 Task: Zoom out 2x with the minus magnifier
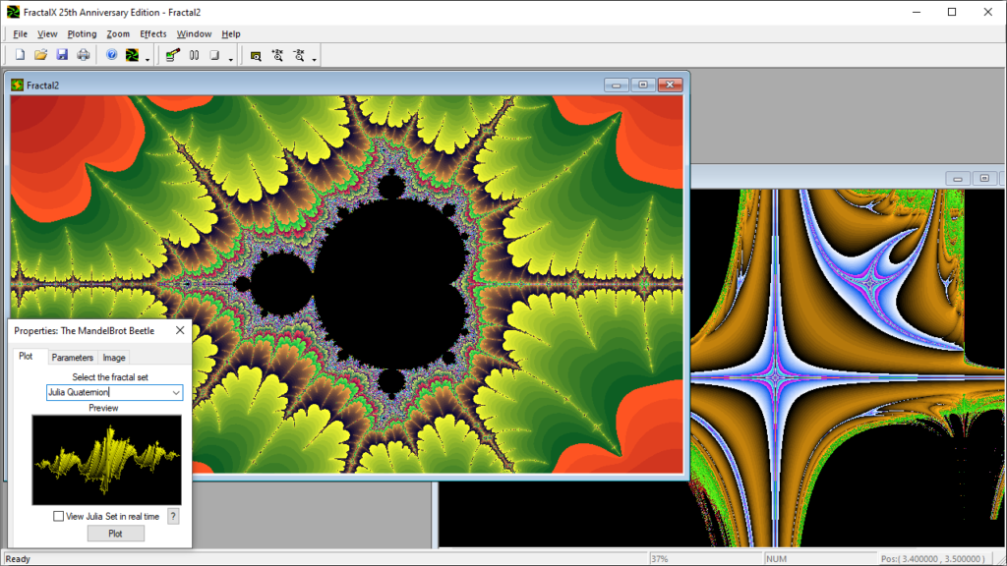click(x=299, y=56)
